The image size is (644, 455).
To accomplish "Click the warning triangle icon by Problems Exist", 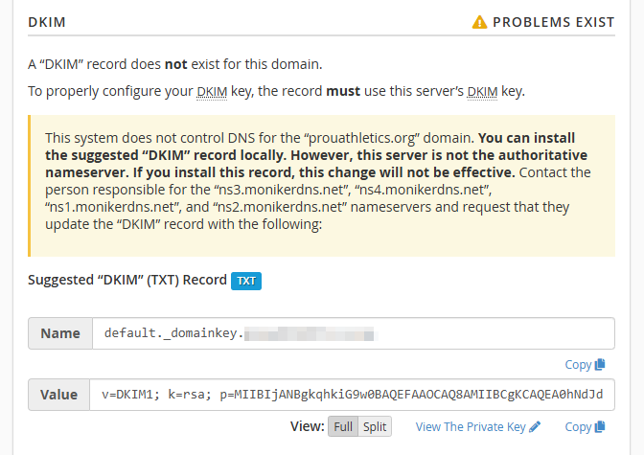I will click(479, 22).
